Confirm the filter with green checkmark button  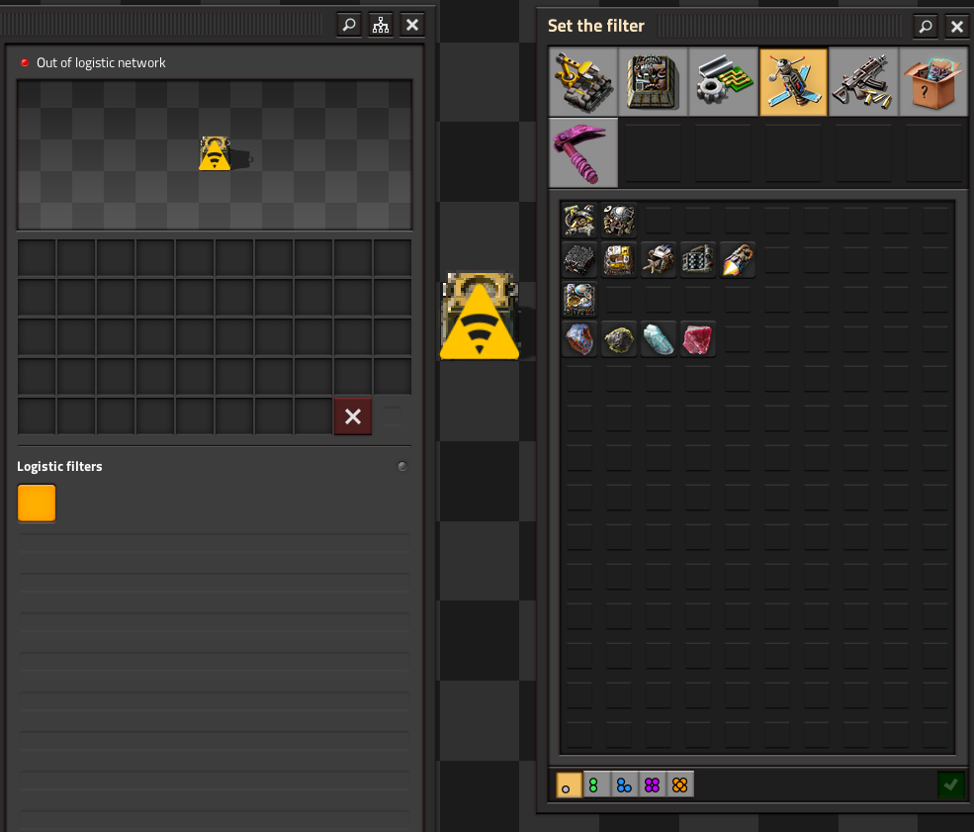coord(950,785)
